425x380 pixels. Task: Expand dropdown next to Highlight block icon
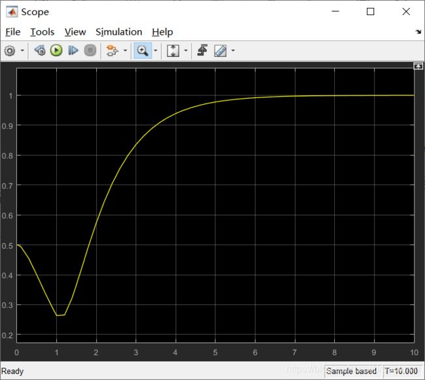pyautogui.click(x=126, y=50)
